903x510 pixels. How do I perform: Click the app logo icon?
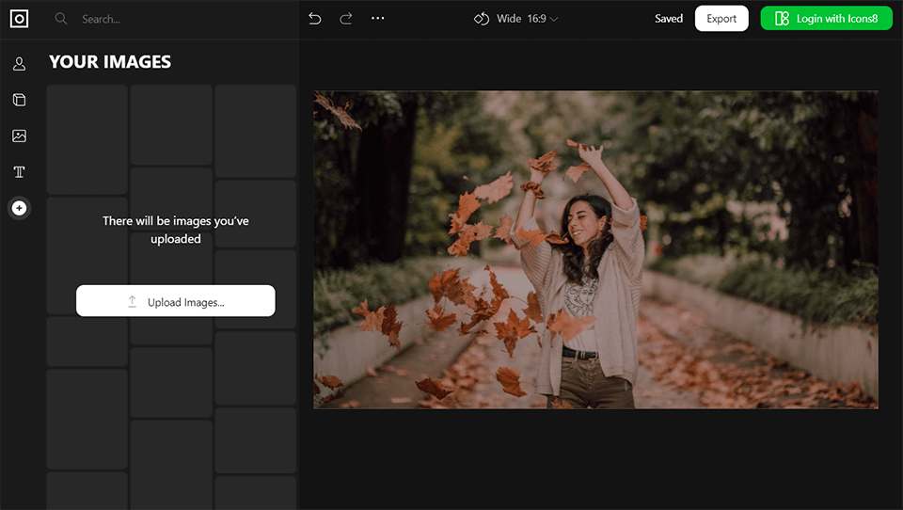[19, 19]
